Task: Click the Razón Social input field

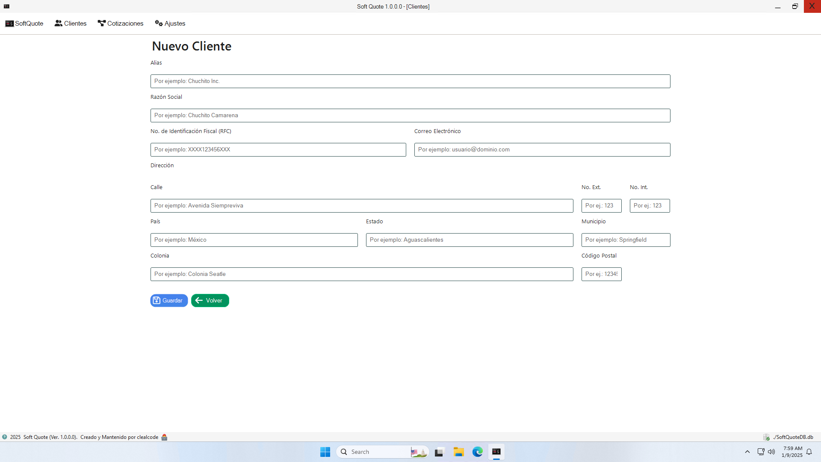Action: 410,115
